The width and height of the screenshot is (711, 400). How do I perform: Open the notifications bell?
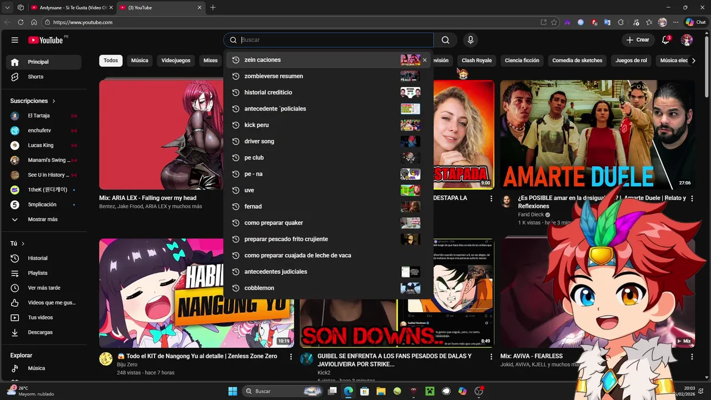click(x=665, y=40)
